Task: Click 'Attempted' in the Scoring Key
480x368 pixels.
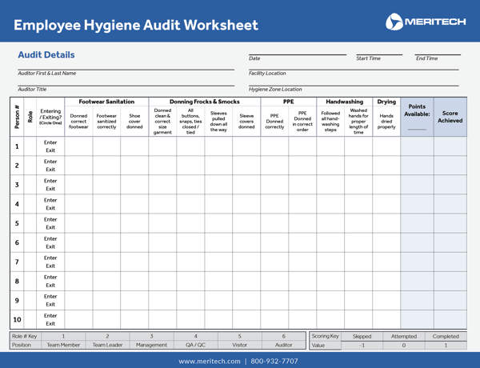Action: coord(404,336)
